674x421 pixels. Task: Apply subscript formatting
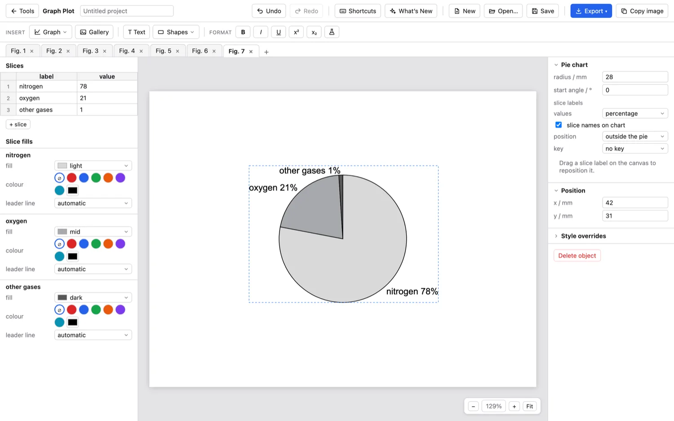[x=314, y=32]
